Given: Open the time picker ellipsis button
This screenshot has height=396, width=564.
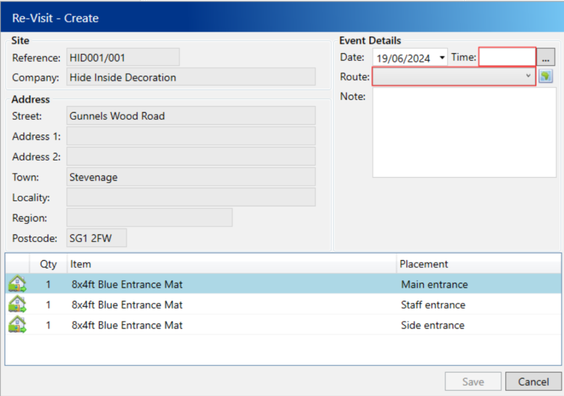Looking at the screenshot, I should [x=545, y=57].
